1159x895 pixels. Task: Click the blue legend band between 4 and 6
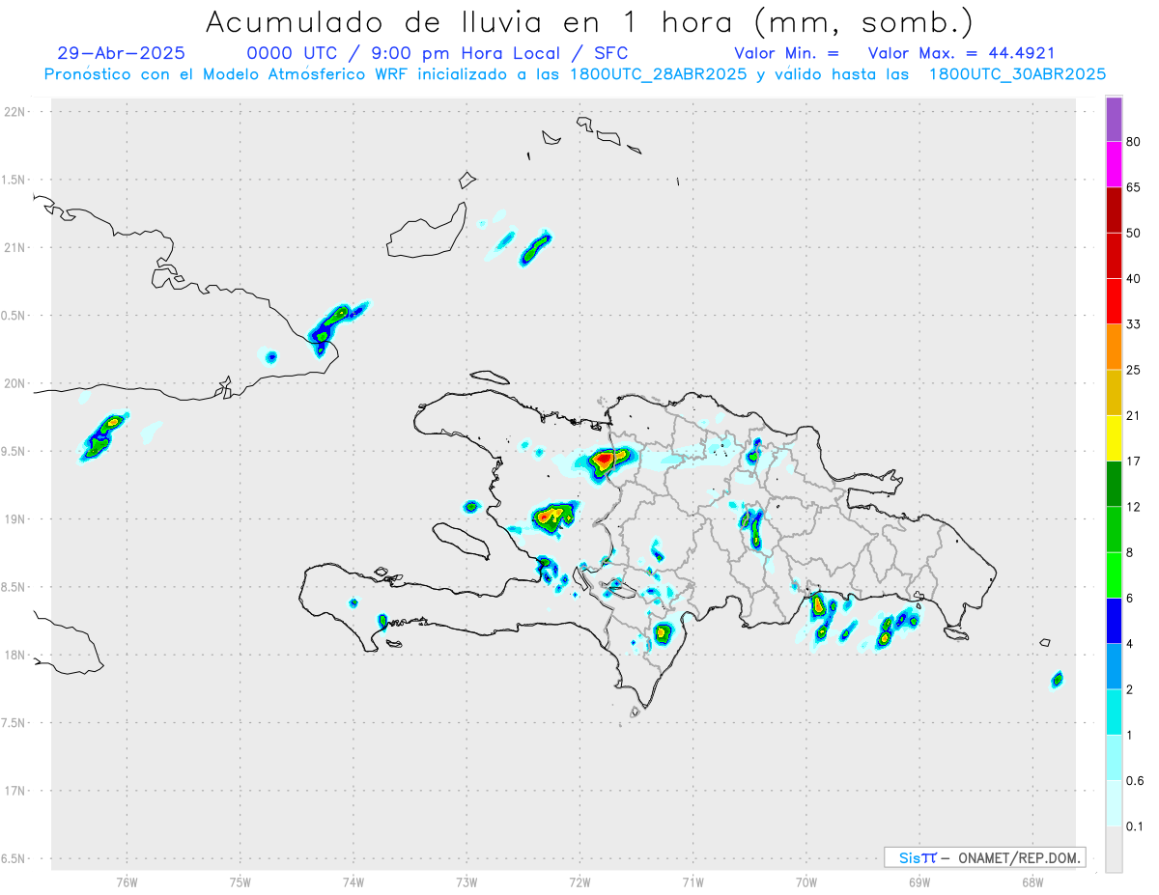tap(1114, 621)
